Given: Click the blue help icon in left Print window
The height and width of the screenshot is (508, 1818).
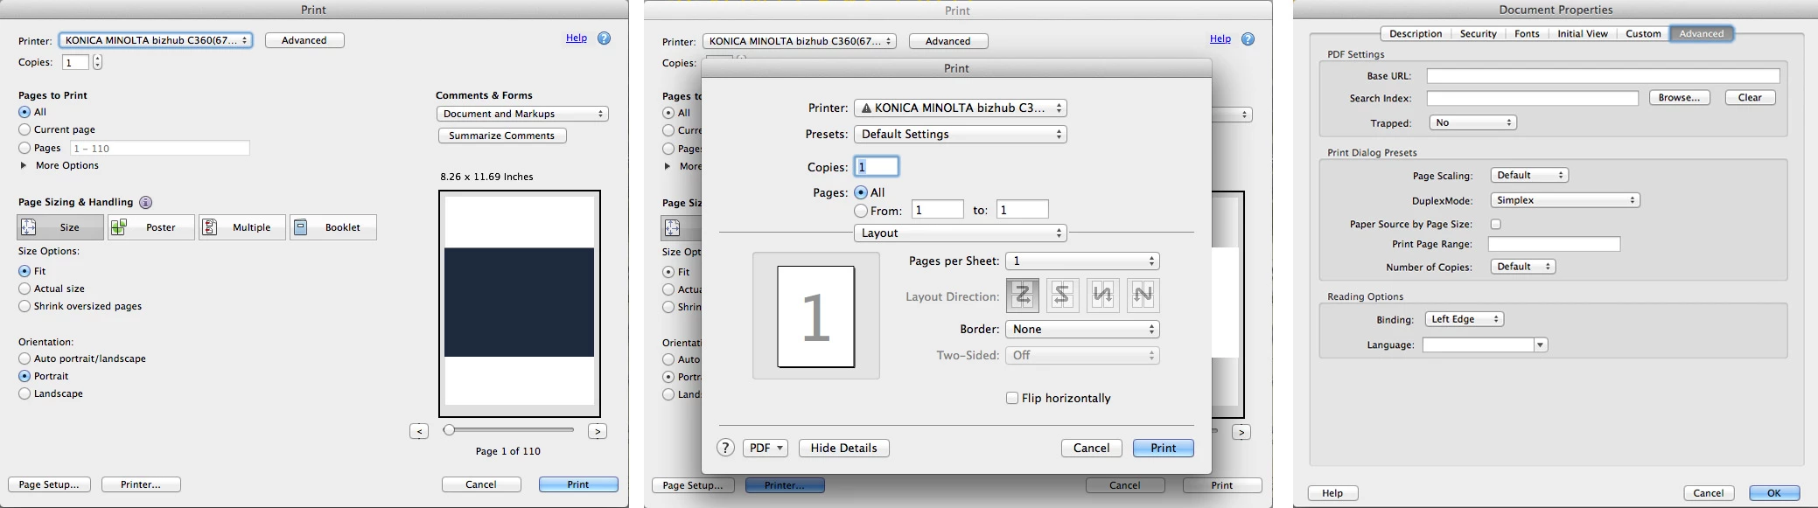Looking at the screenshot, I should coord(604,38).
